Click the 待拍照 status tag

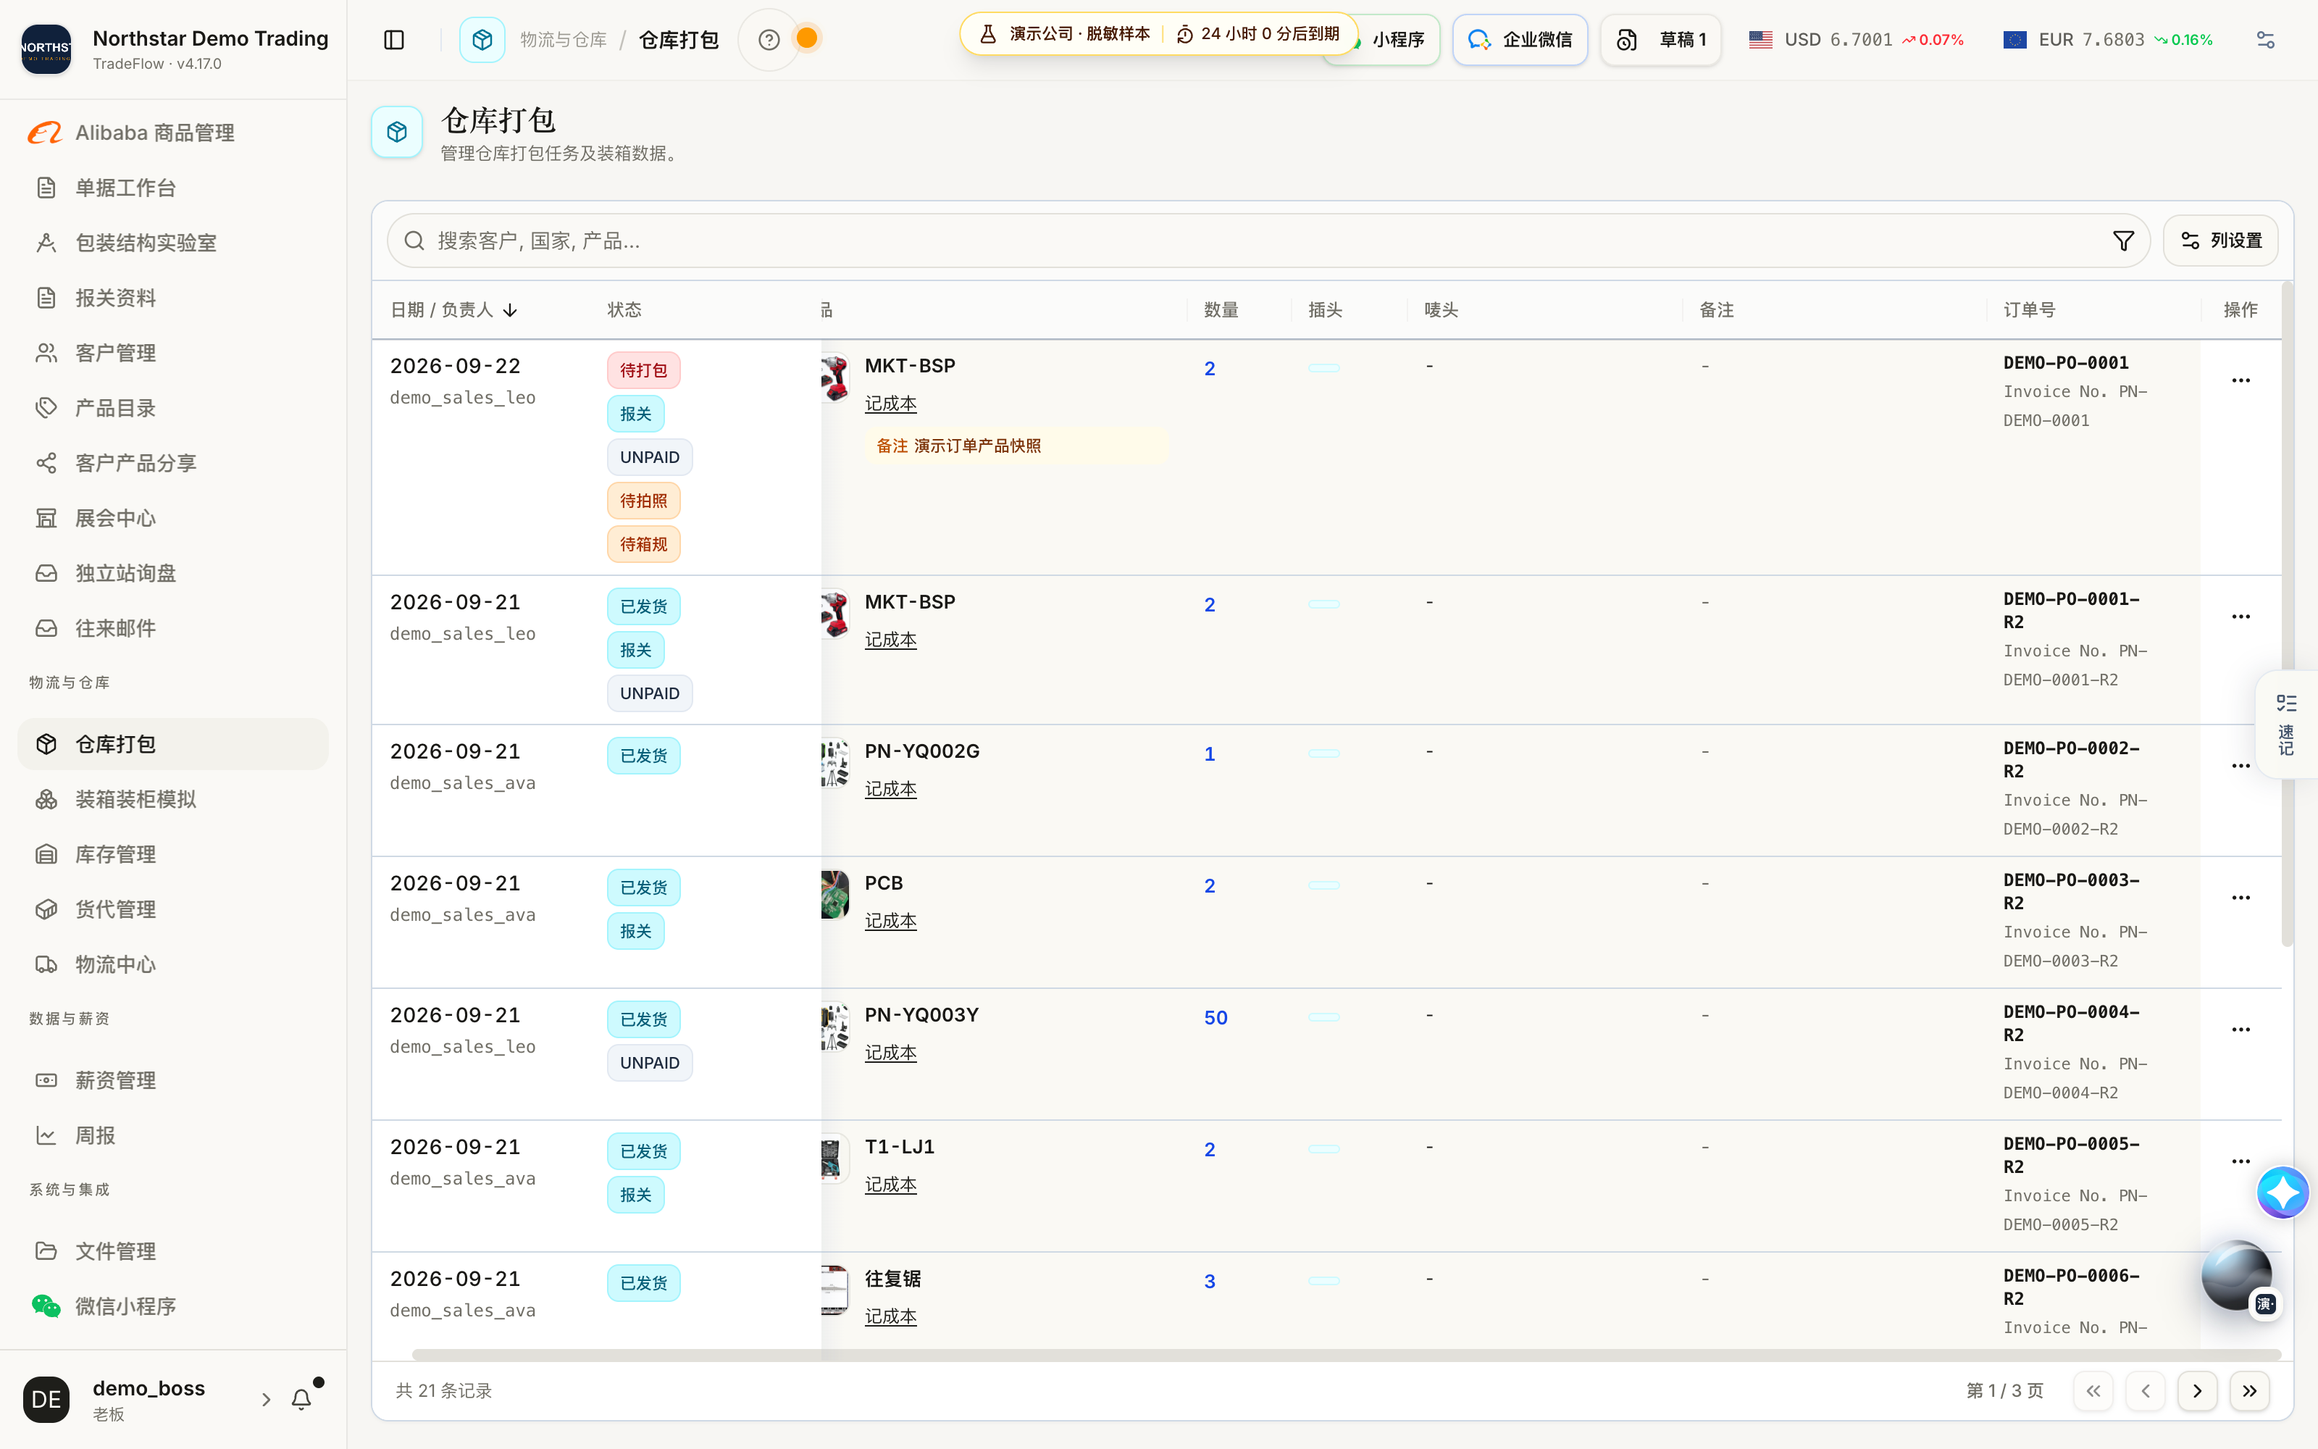pyautogui.click(x=644, y=500)
